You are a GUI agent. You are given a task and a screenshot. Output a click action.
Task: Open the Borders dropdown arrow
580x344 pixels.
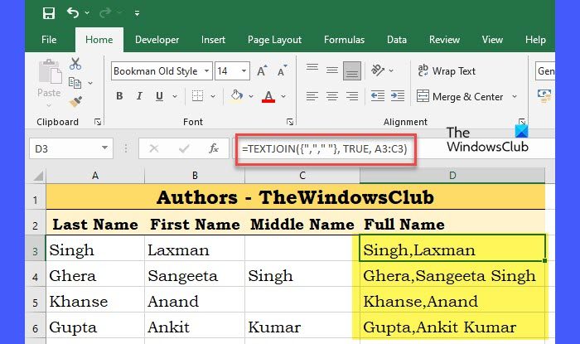tap(213, 96)
